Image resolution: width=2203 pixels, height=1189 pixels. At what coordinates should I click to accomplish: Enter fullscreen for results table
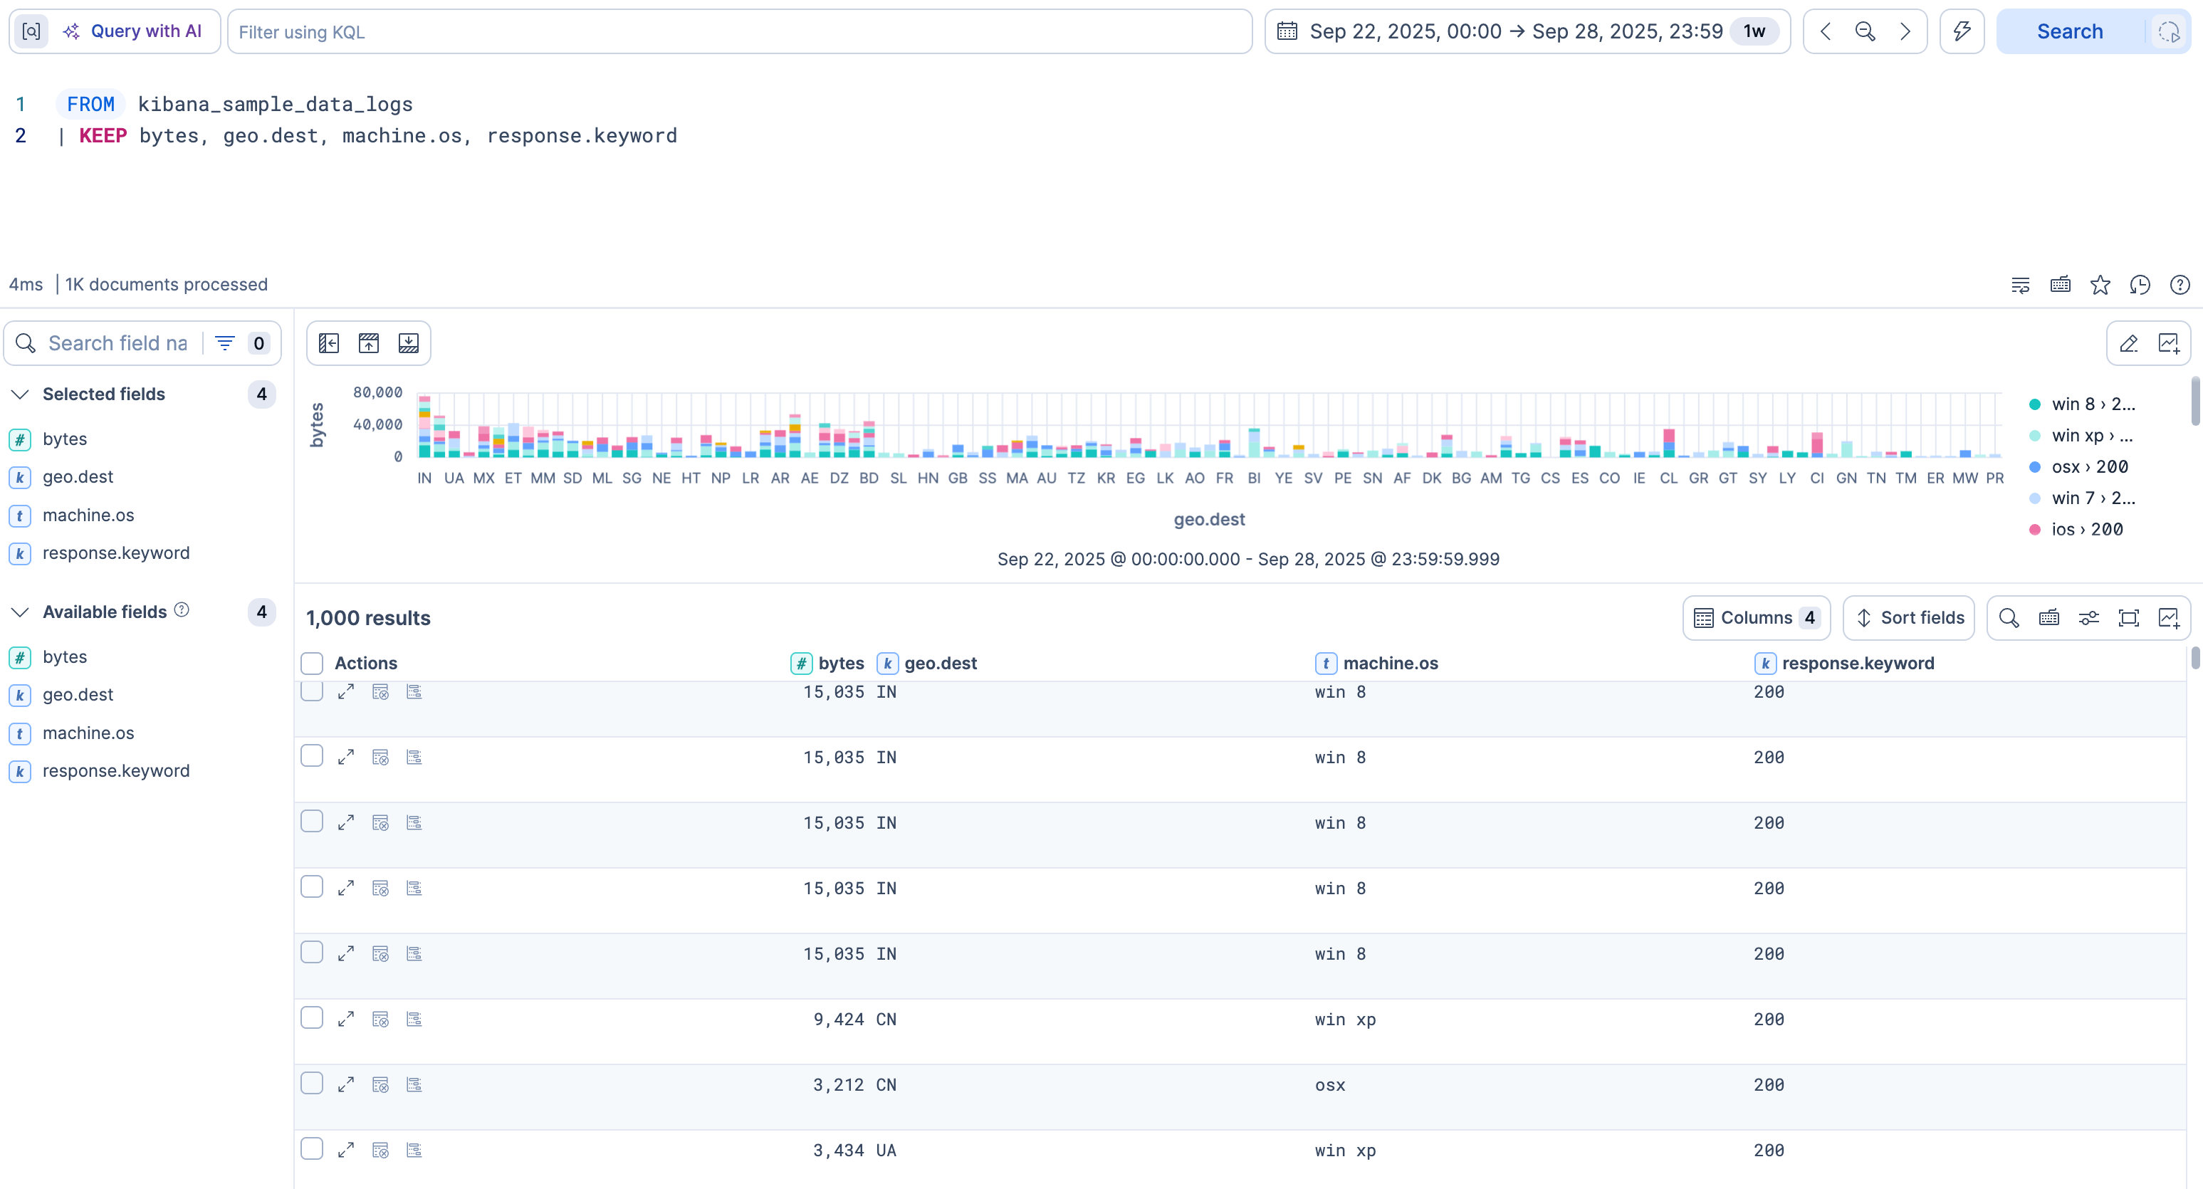2129,617
